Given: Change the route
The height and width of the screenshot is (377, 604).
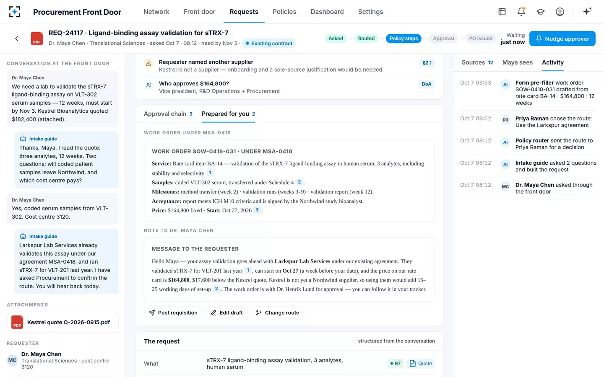Looking at the screenshot, I should [x=277, y=312].
